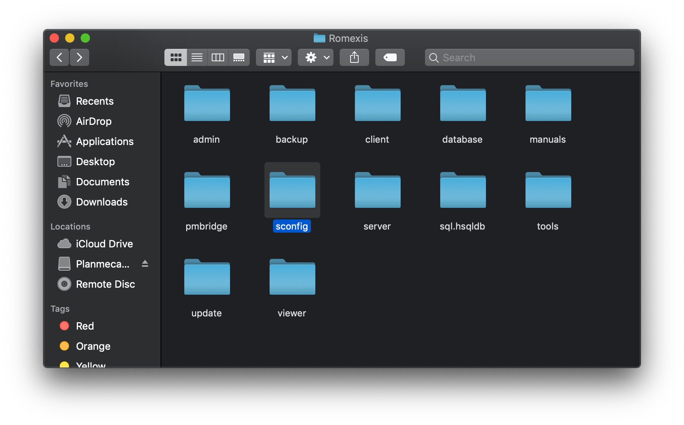This screenshot has width=684, height=425.
Task: Select the Orange tag
Action: (x=93, y=346)
